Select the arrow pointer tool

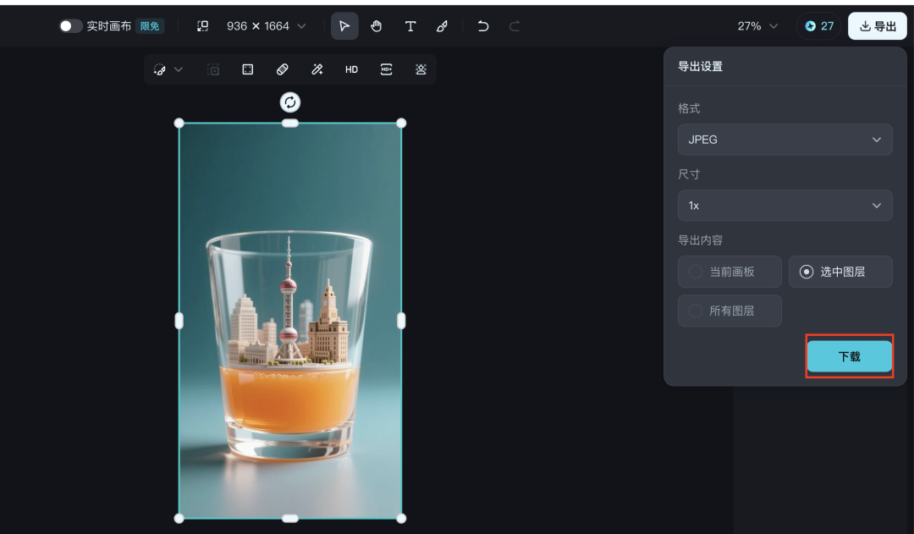[x=344, y=26]
